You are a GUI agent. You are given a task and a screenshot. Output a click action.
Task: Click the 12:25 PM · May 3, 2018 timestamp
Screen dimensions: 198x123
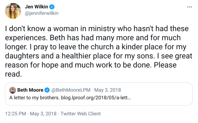[x=31, y=113]
